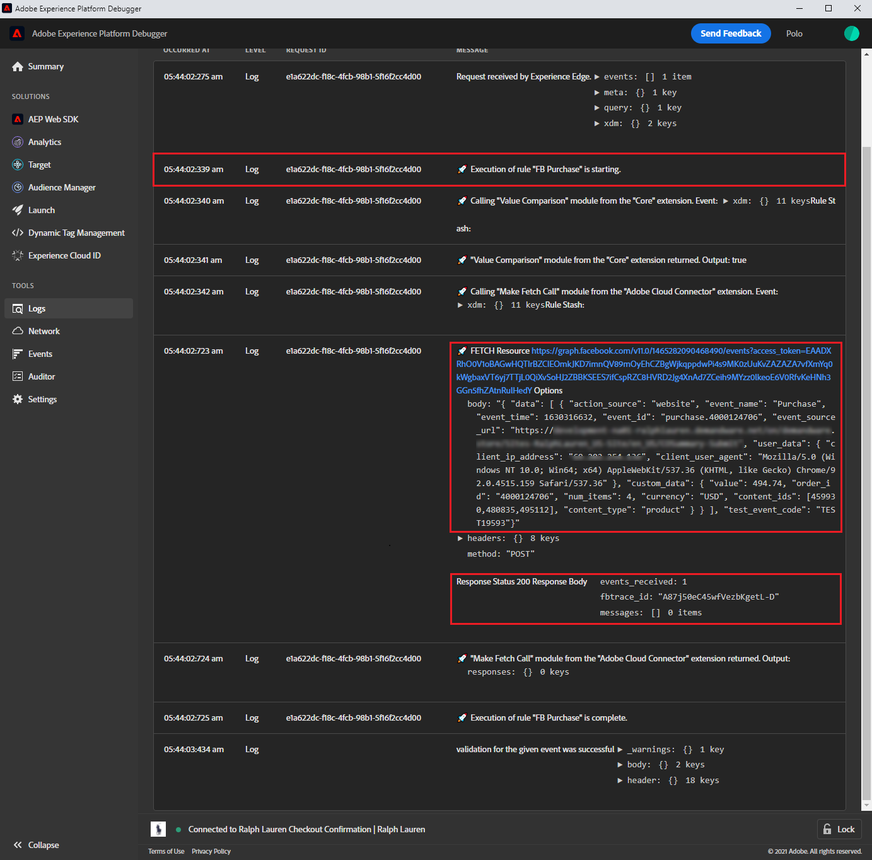This screenshot has height=860, width=872.
Task: Click rocket icon beside FB Purchase starting
Action: [462, 169]
